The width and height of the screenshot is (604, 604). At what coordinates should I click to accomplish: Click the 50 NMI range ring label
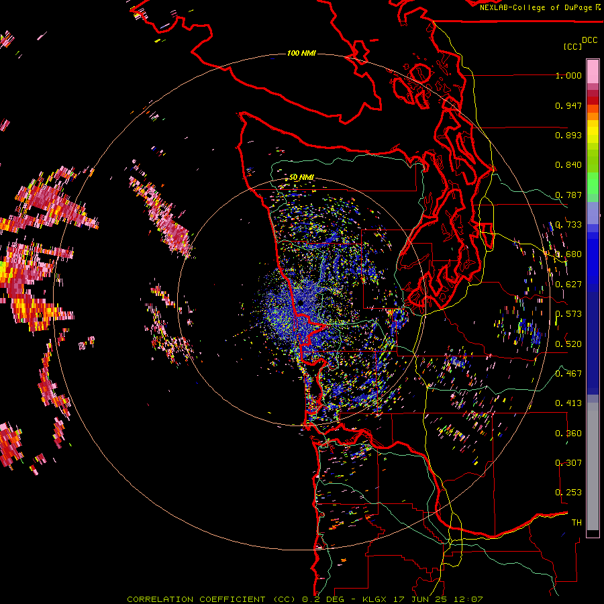301,177
